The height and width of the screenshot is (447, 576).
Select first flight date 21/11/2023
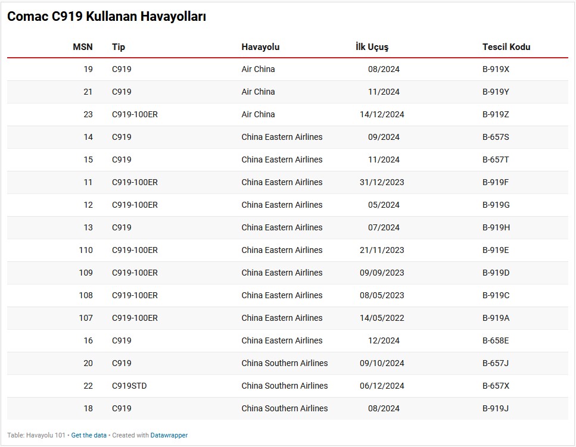[x=382, y=251]
